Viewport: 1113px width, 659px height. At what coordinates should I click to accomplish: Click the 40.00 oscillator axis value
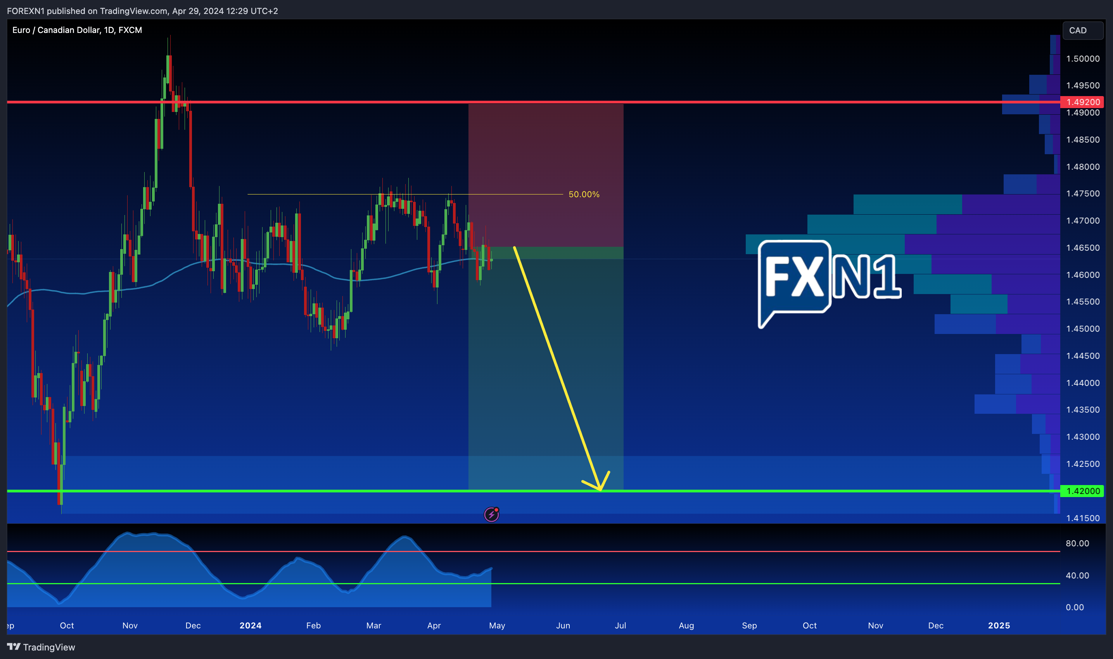click(1077, 575)
